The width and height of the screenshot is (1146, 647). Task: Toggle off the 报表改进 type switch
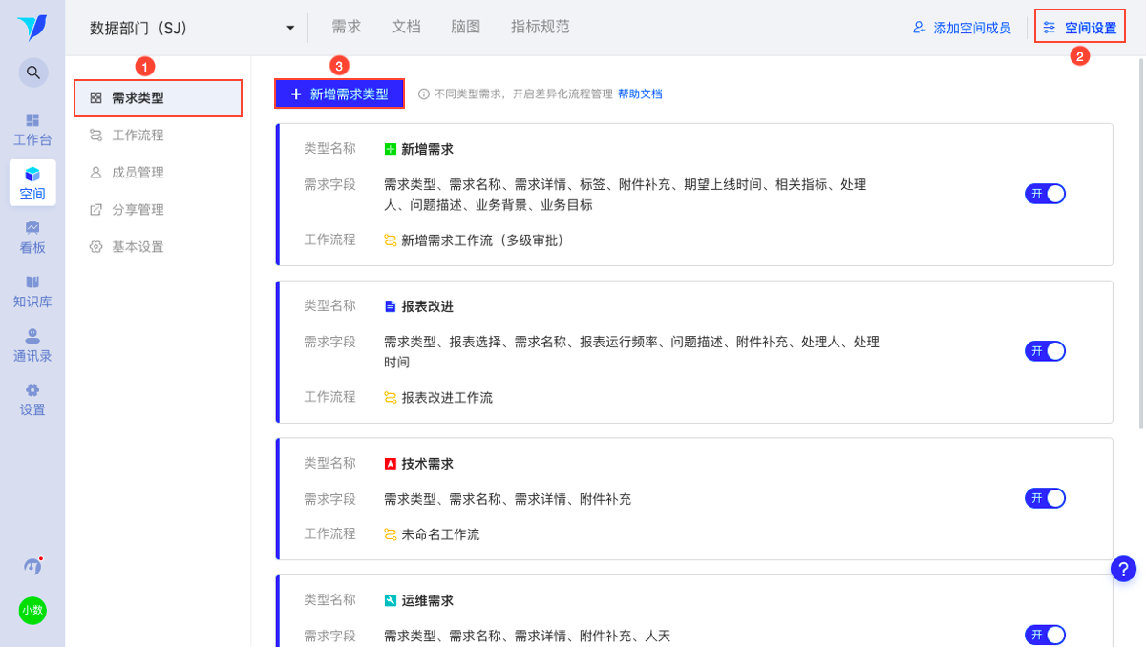pyautogui.click(x=1045, y=351)
